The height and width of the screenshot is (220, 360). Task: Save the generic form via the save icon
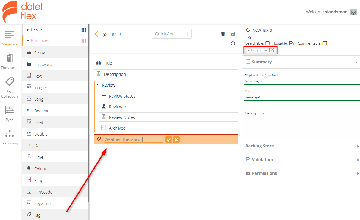(x=233, y=34)
